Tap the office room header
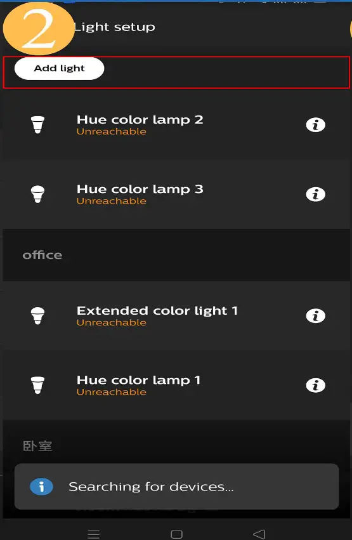Image resolution: width=352 pixels, height=540 pixels. click(176, 255)
